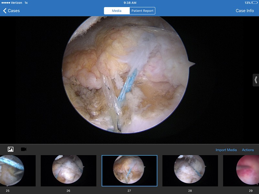The image size is (259, 194).
Task: Open the Actions menu
Action: (248, 150)
